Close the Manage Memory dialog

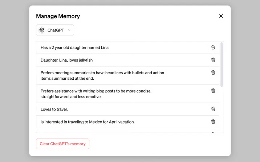(x=221, y=16)
